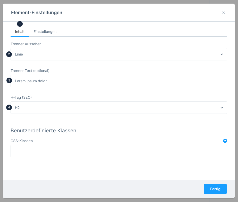Click the number 3 badge beside Trenner Text
Viewport: 238px width, 202px height.
click(x=9, y=81)
